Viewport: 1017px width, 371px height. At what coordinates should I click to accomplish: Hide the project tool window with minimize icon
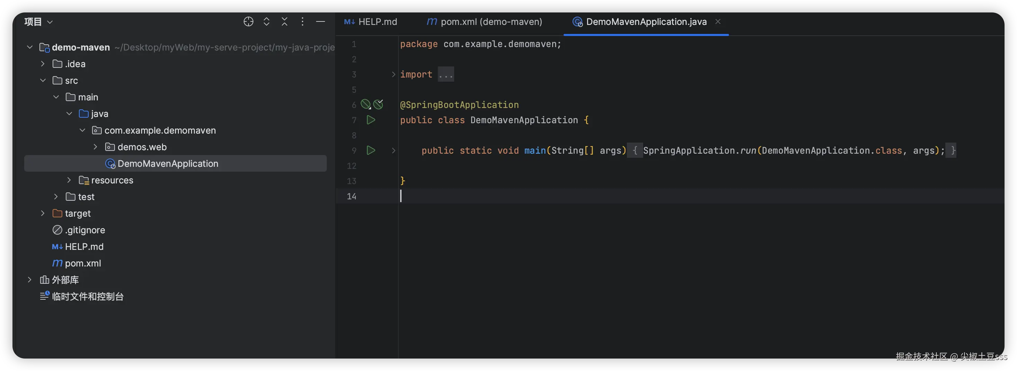point(321,22)
